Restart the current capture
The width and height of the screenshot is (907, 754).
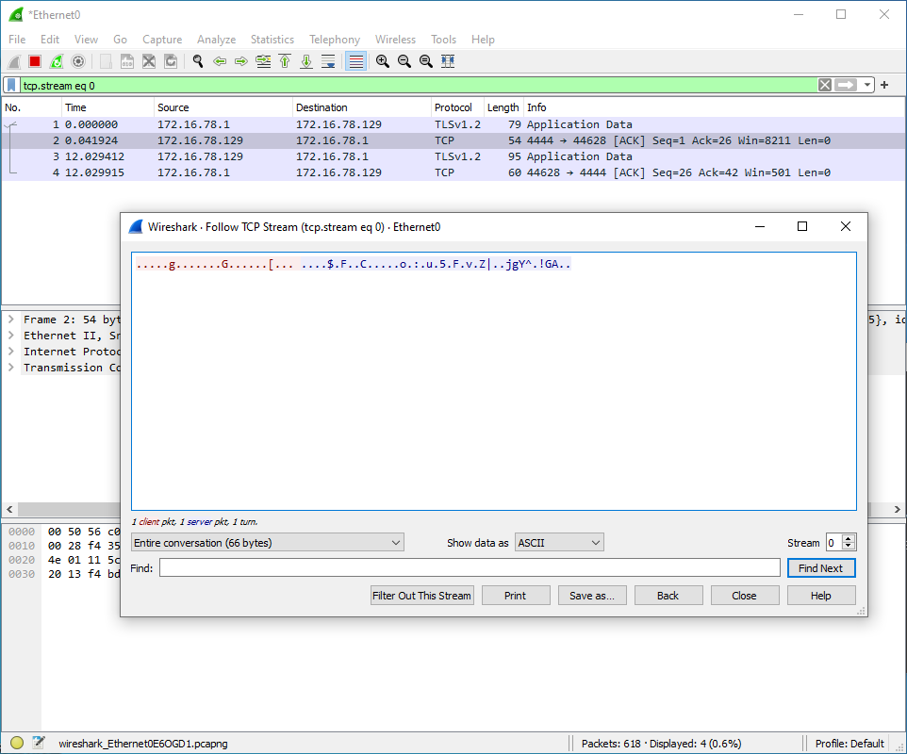tap(57, 61)
